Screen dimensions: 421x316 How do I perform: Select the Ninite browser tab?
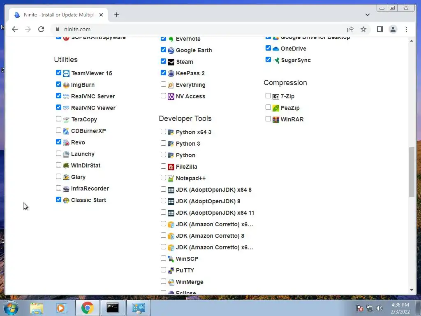click(58, 15)
